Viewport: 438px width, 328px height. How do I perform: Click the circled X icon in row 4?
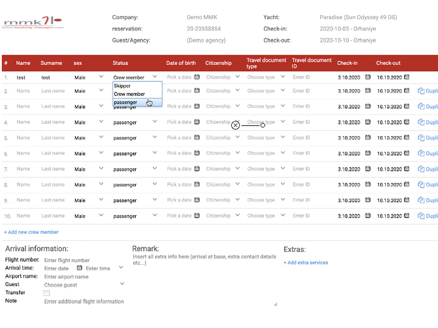click(235, 125)
